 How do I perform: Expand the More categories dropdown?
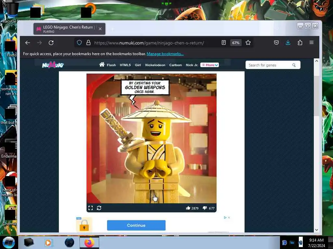(210, 65)
